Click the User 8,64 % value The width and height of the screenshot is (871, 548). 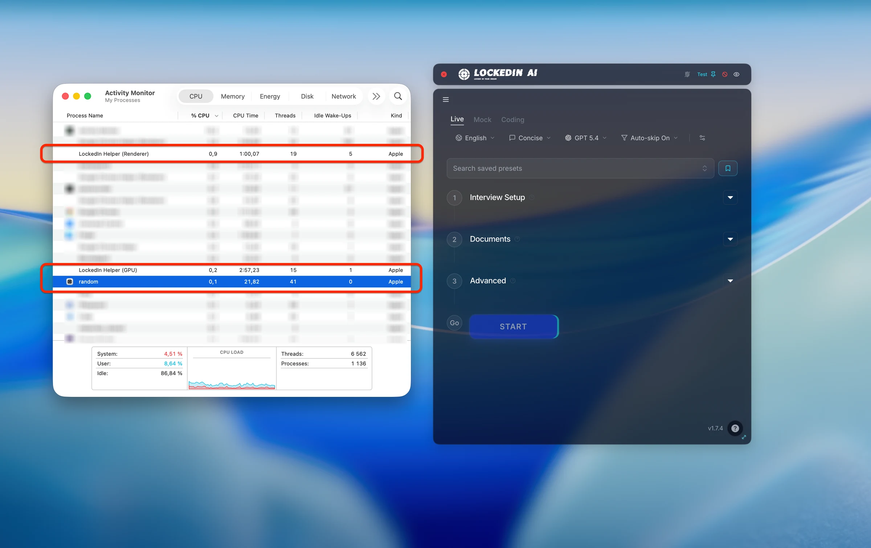point(173,364)
